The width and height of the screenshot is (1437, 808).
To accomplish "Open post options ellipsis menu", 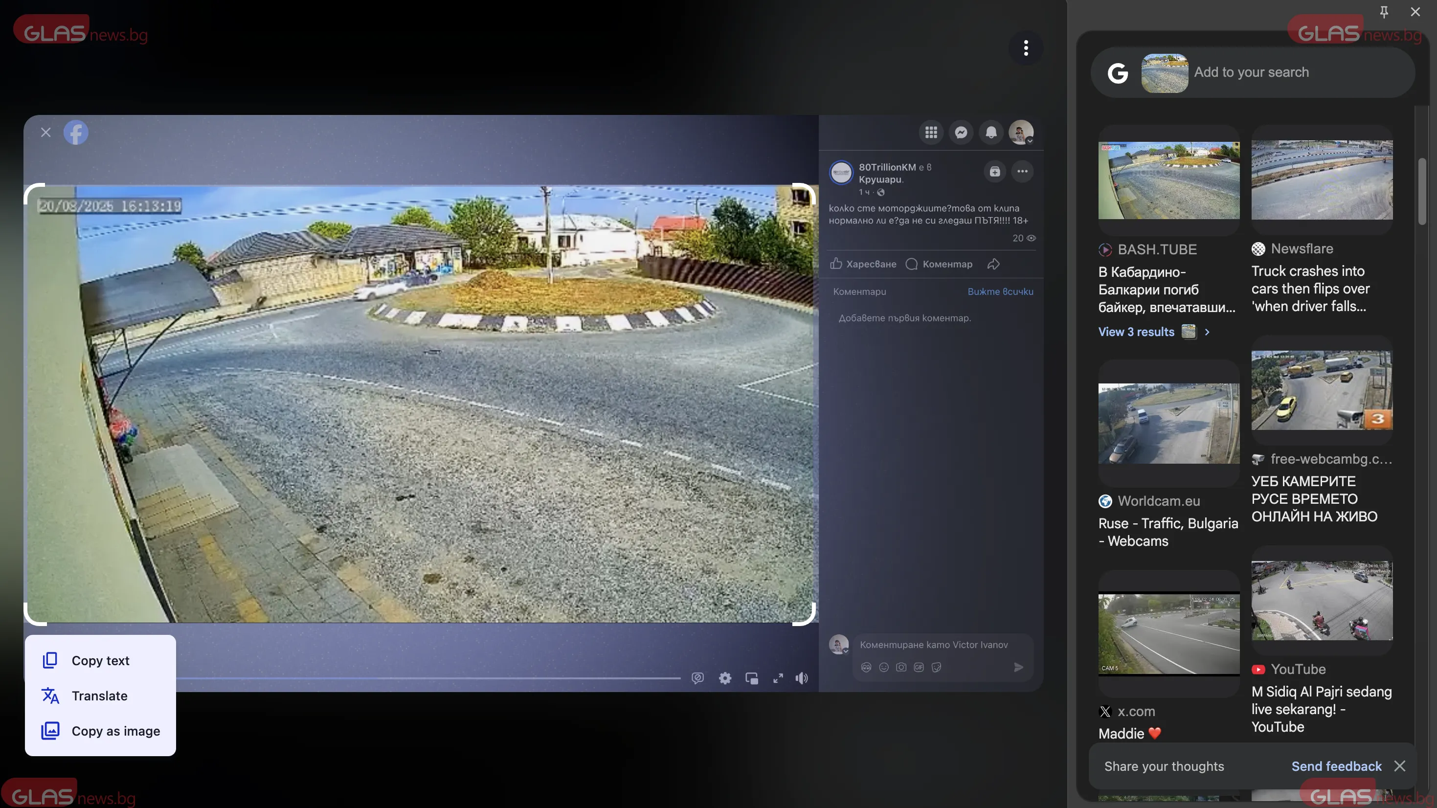I will 1022,171.
